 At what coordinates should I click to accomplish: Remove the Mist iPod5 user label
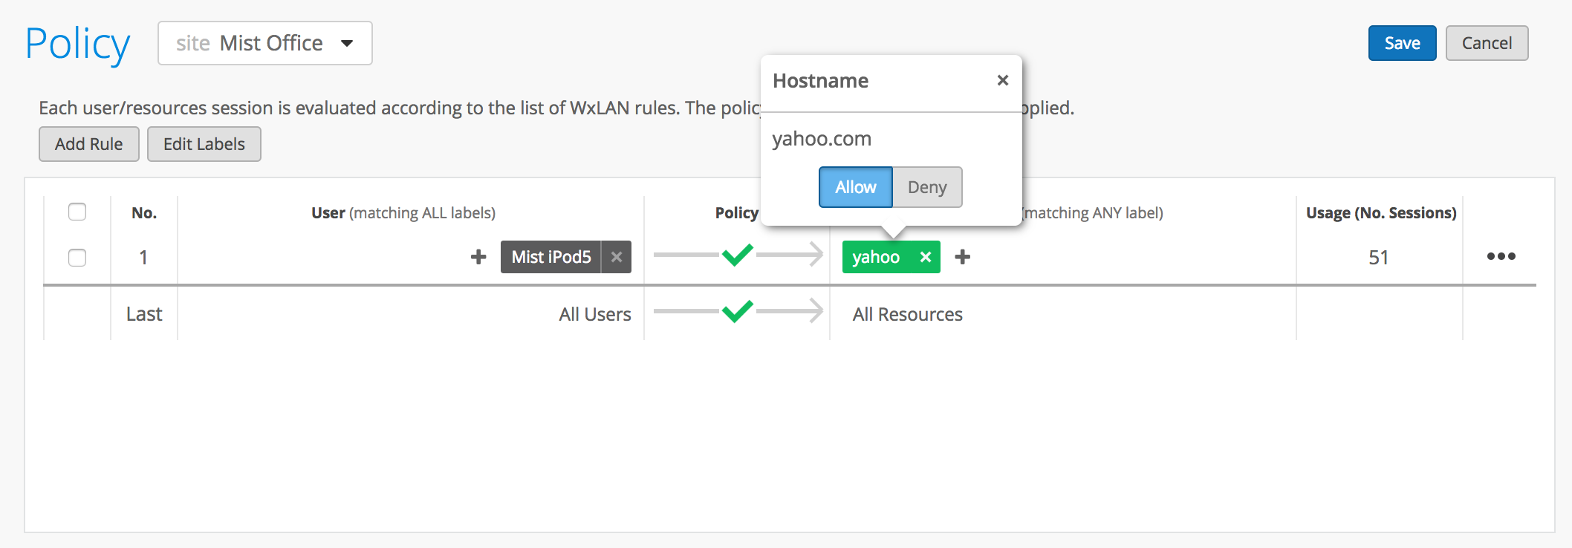click(616, 257)
